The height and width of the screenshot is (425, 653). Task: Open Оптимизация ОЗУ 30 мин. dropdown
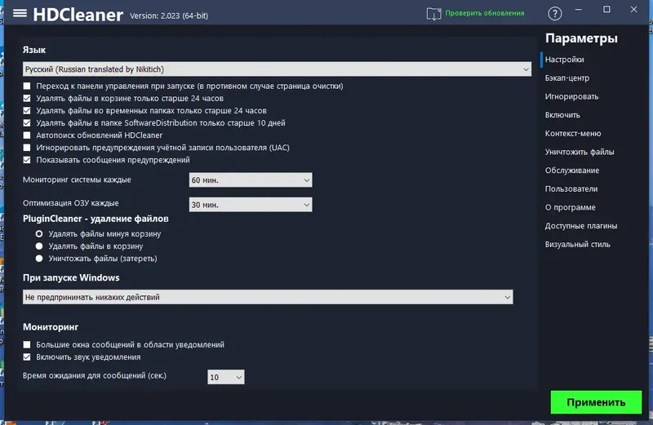pos(251,205)
